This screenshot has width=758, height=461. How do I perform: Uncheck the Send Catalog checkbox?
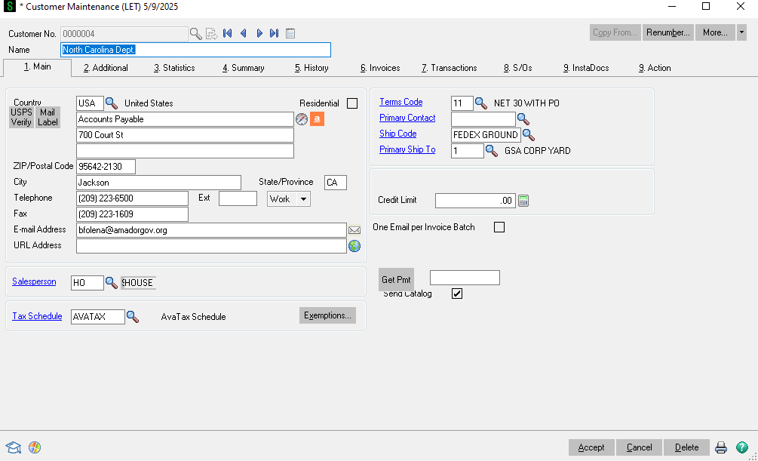point(457,294)
